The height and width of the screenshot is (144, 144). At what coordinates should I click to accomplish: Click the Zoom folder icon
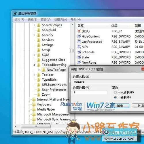[x=39, y=94]
